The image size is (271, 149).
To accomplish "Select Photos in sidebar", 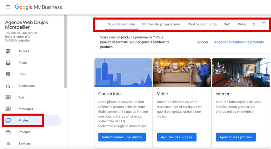I will point(24,120).
